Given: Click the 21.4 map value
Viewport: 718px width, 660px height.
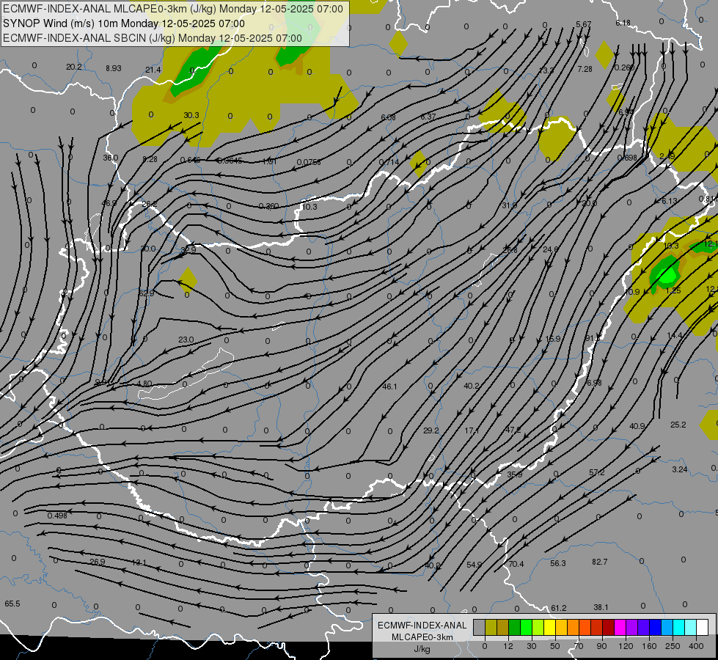Looking at the screenshot, I should tap(153, 70).
